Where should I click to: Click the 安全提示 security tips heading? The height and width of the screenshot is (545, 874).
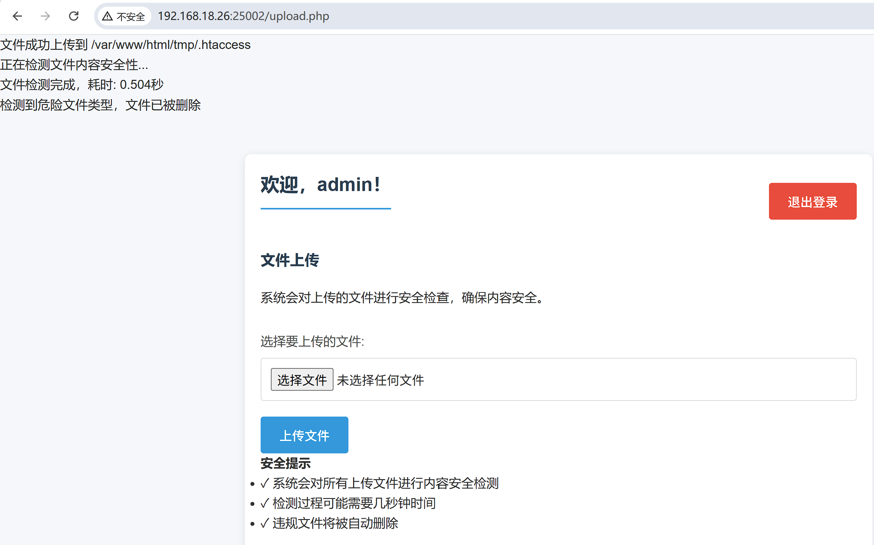[x=285, y=463]
